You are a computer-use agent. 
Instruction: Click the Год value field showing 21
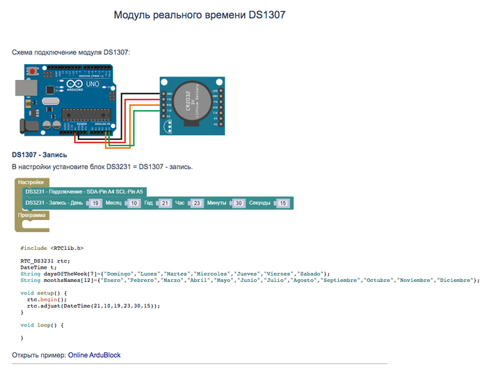click(165, 203)
